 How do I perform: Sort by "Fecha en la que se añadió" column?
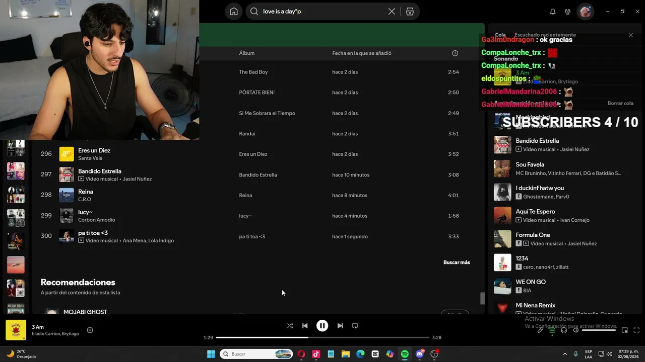(362, 53)
